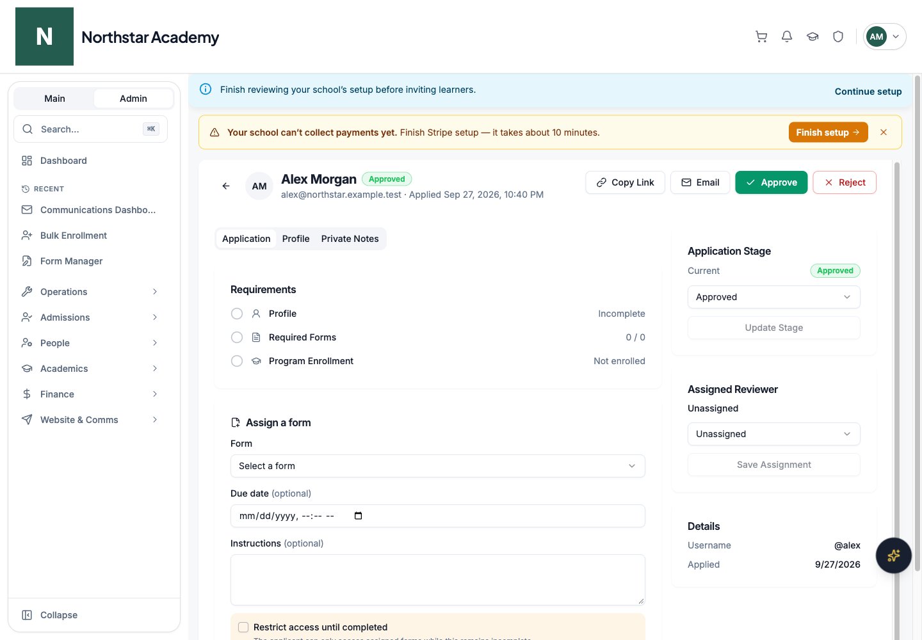Click the AM applicant avatar
The height and width of the screenshot is (640, 922).
pos(259,186)
